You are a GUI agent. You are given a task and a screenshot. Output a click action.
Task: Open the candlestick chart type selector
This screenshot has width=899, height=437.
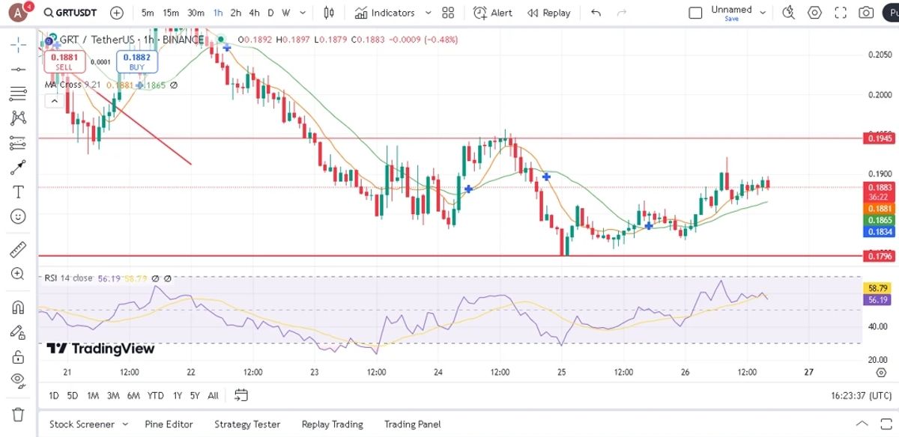tap(329, 13)
